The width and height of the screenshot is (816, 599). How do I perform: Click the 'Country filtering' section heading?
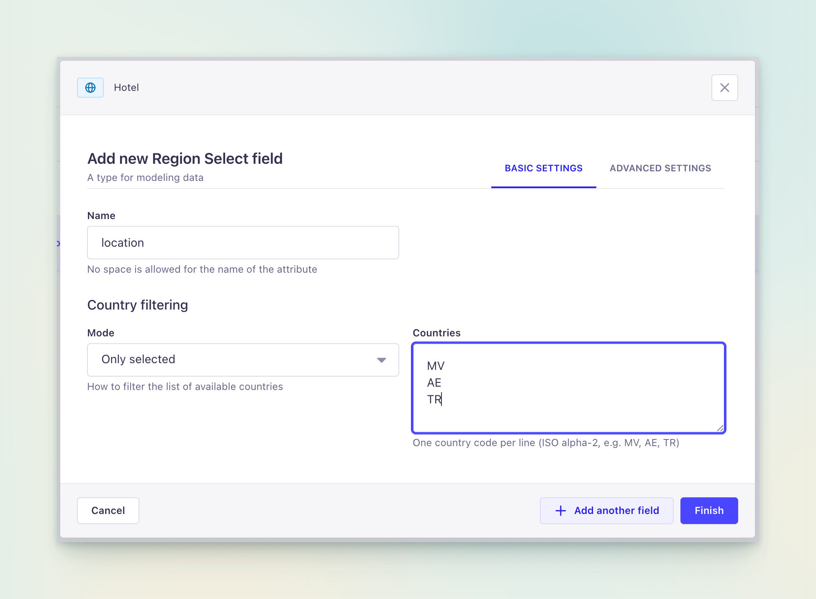pyautogui.click(x=138, y=305)
